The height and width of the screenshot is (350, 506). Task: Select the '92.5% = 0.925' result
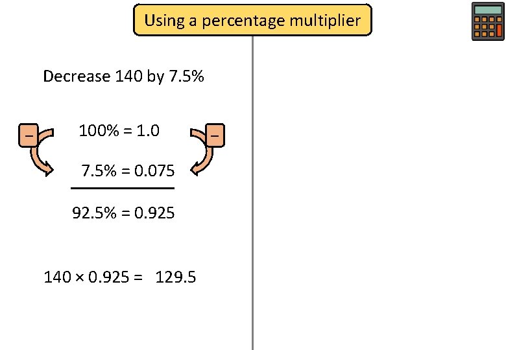click(123, 213)
